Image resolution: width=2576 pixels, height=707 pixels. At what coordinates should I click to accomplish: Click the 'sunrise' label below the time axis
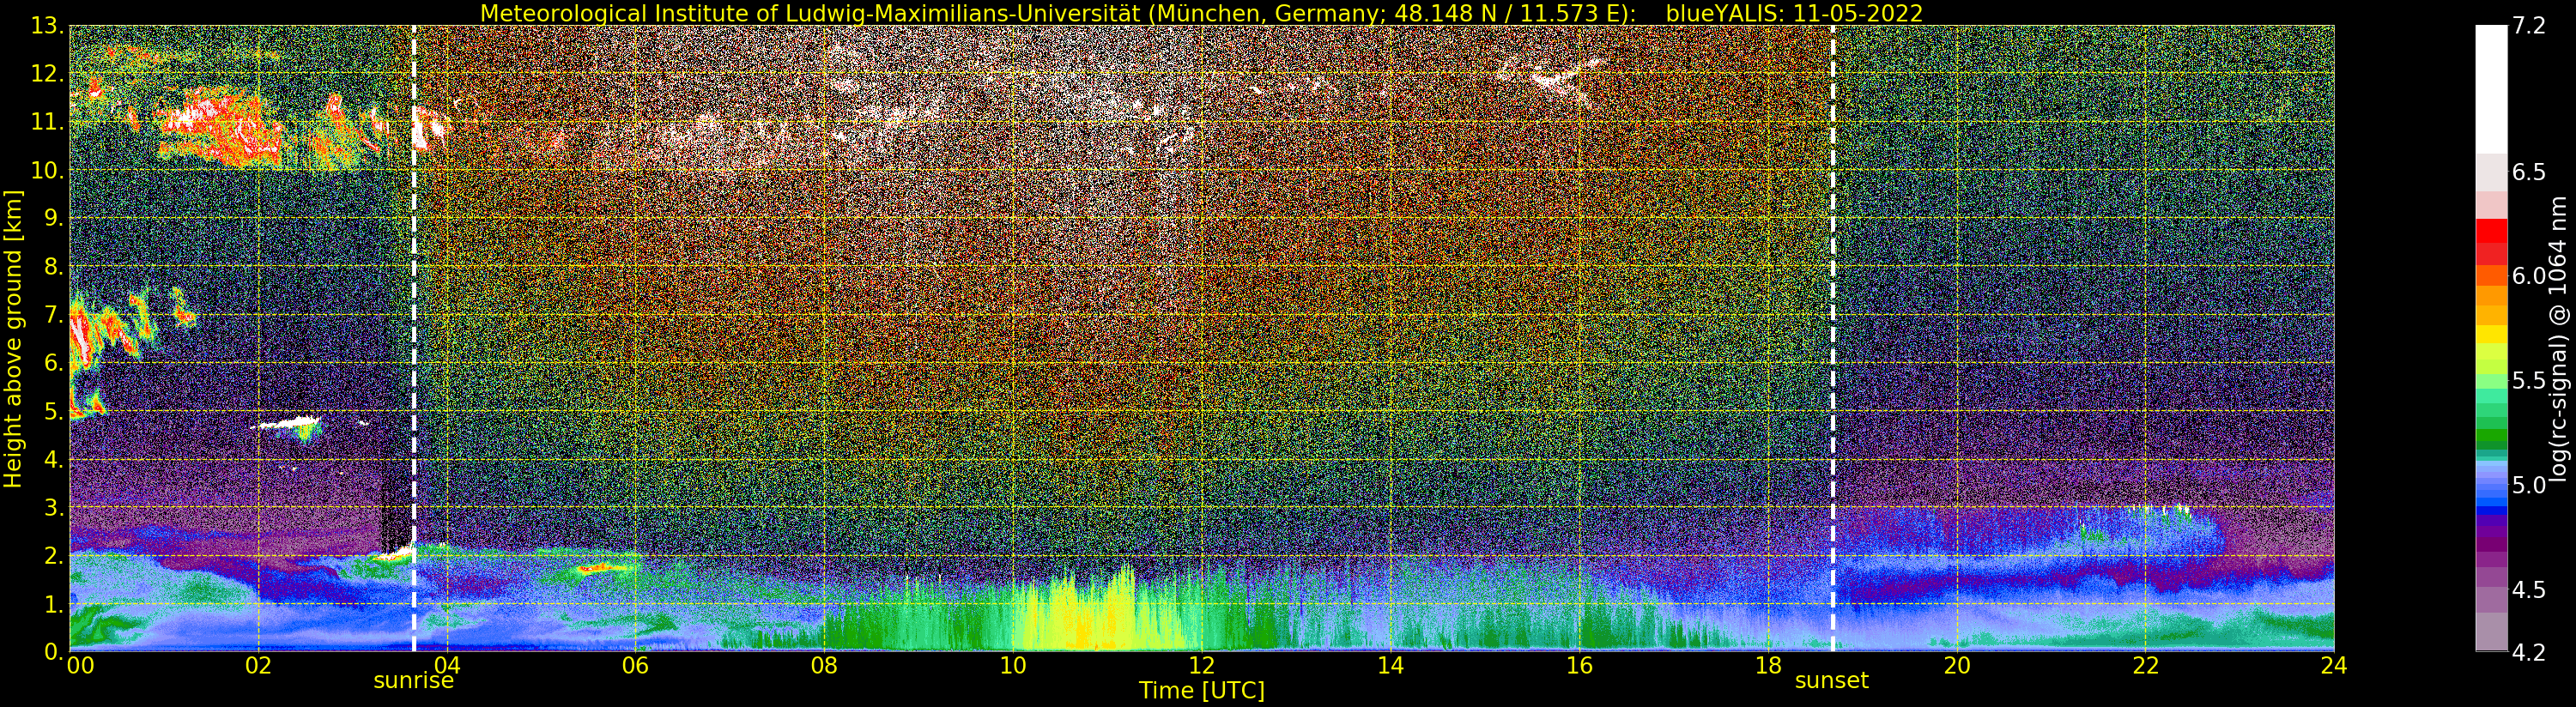tap(414, 681)
